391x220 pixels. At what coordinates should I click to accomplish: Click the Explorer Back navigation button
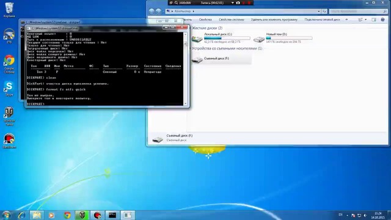(x=152, y=11)
